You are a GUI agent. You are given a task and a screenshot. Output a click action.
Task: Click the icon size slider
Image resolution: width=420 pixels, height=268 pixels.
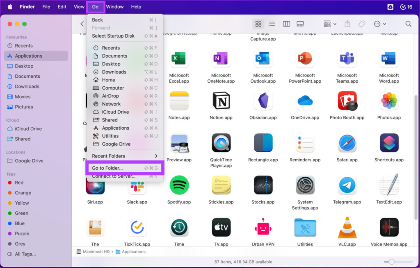coord(398,262)
